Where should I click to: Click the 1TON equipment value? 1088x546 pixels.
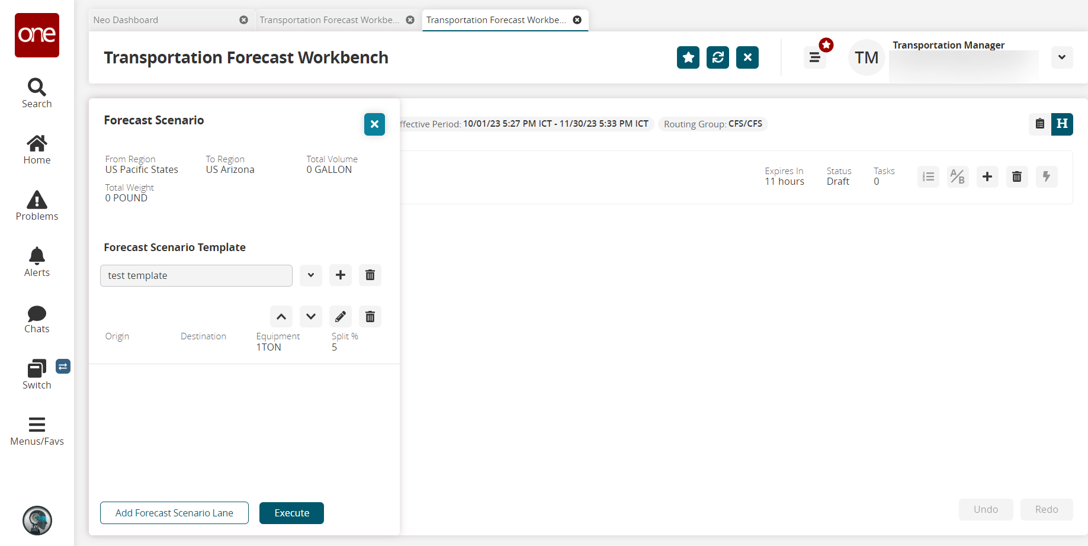click(x=268, y=347)
